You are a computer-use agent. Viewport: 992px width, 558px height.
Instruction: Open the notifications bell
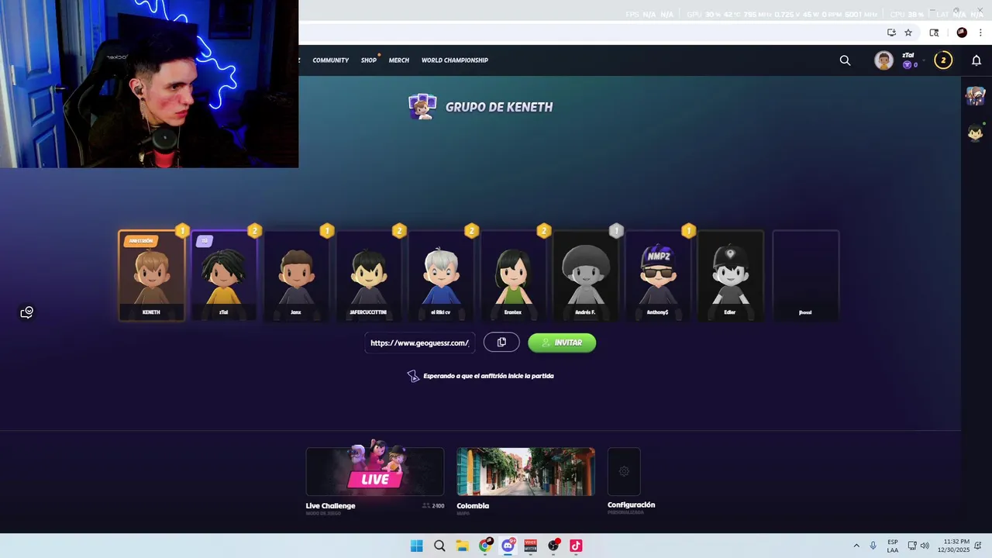(x=976, y=60)
